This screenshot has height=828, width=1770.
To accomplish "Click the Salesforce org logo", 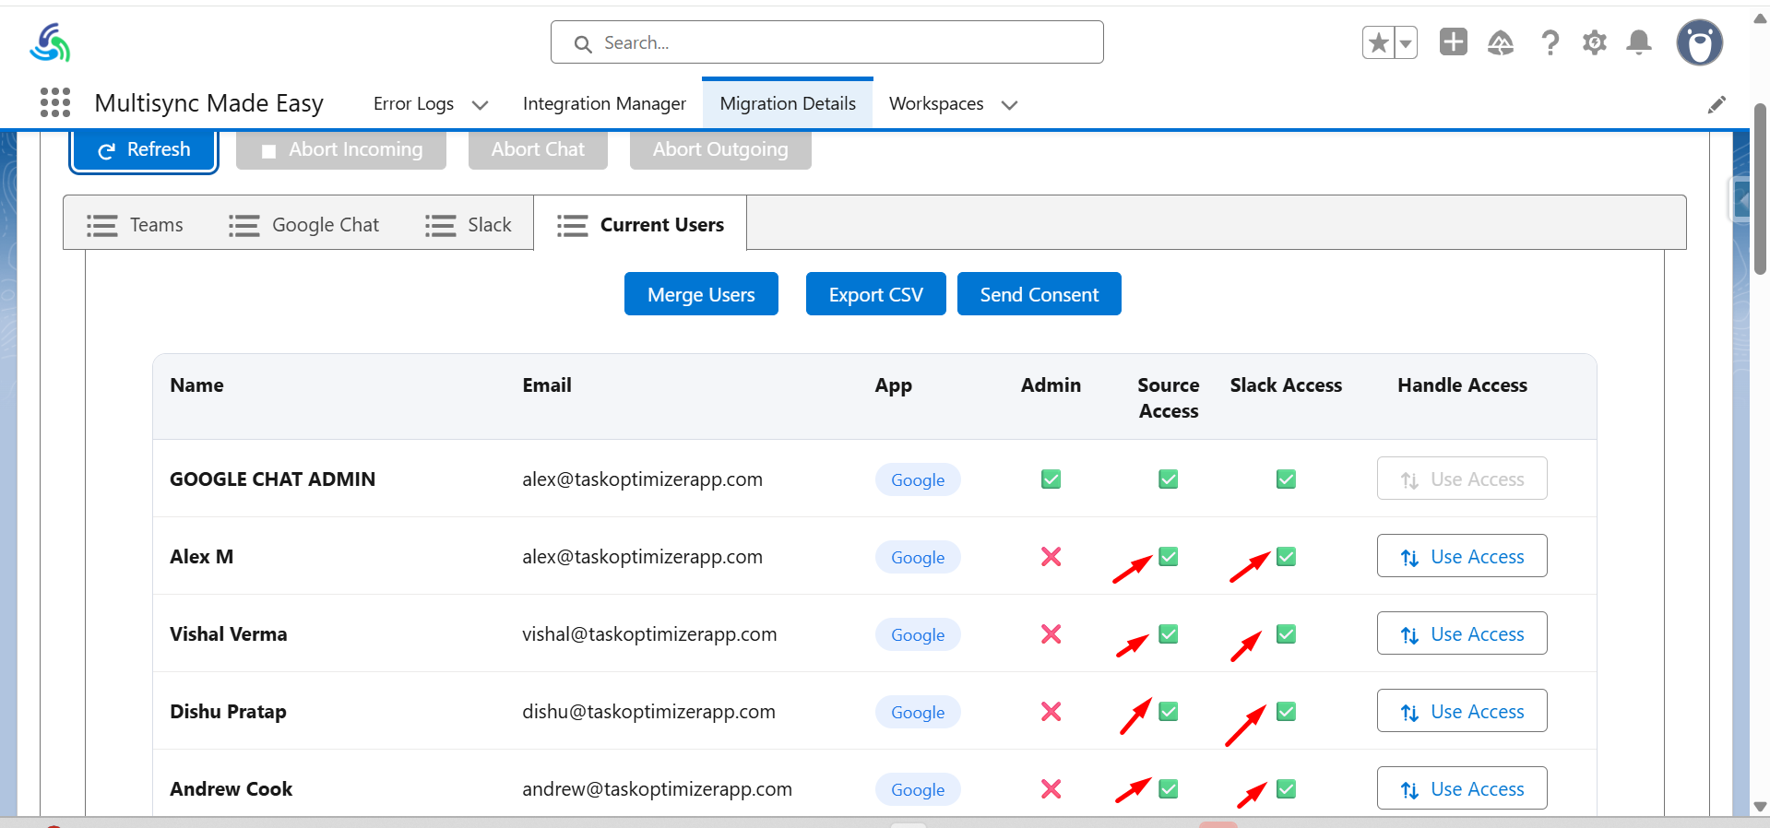I will click(50, 42).
